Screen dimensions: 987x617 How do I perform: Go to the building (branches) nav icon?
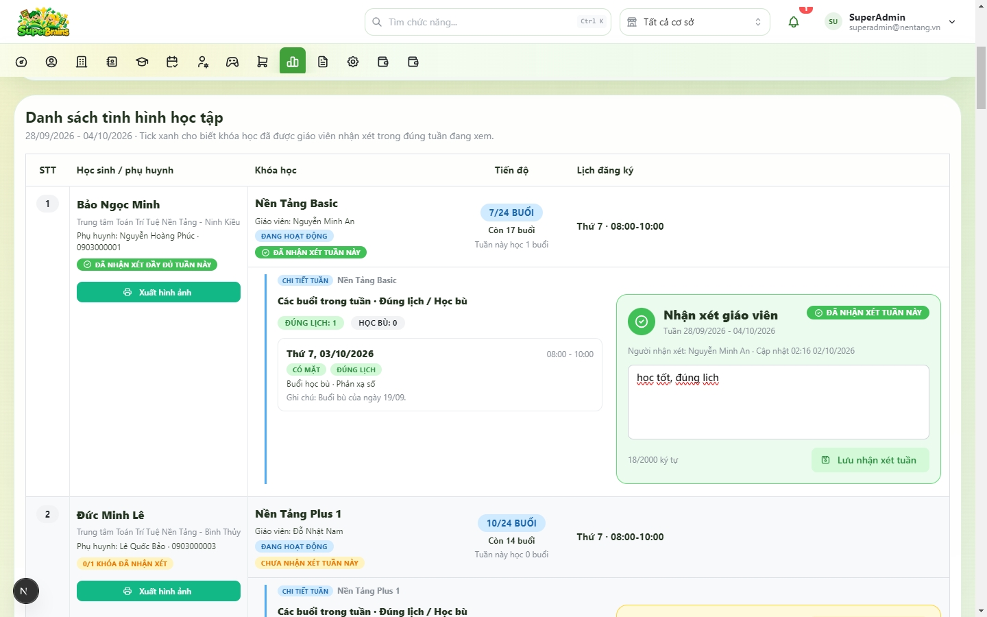point(82,62)
